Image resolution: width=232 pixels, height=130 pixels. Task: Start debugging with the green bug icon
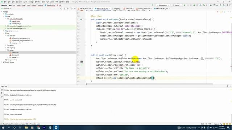click(x=194, y=5)
